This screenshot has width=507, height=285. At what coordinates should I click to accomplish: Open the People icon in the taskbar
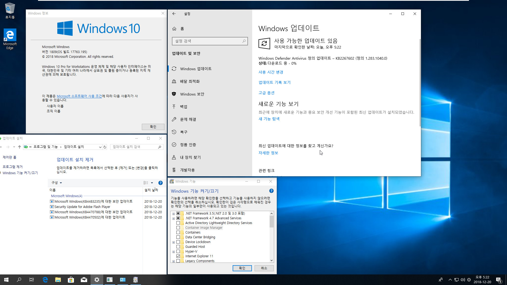click(440, 280)
